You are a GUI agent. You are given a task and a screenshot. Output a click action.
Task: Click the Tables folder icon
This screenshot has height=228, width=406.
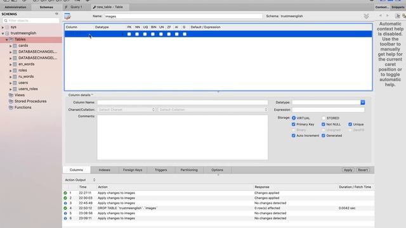11,39
